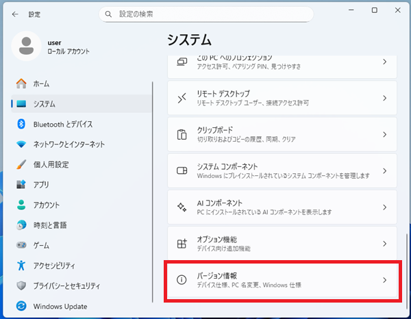Click the クリップボード title text
The image size is (411, 319).
[x=215, y=130]
